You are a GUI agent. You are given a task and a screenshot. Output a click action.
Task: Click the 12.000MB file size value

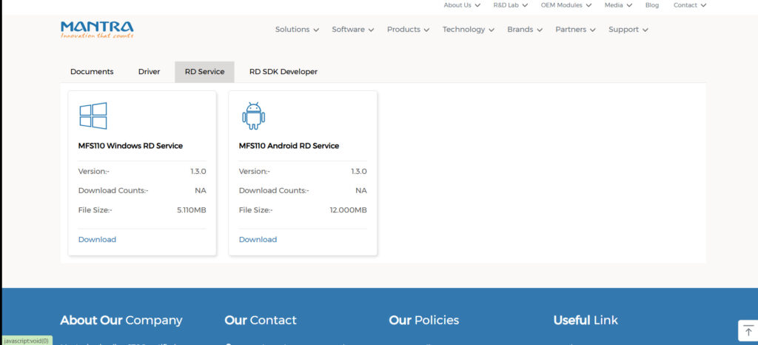point(348,210)
